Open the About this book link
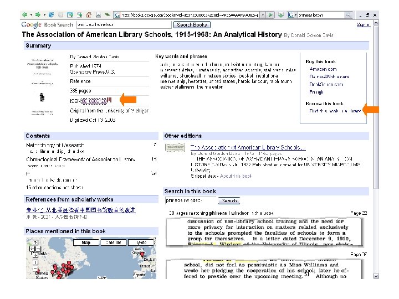Viewport: 399px width, 299px height. pyautogui.click(x=236, y=176)
